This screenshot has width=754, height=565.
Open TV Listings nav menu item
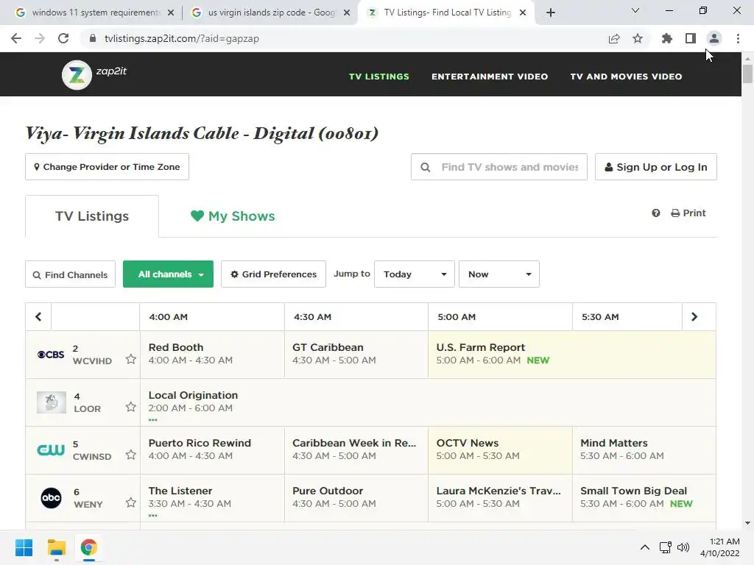(379, 77)
